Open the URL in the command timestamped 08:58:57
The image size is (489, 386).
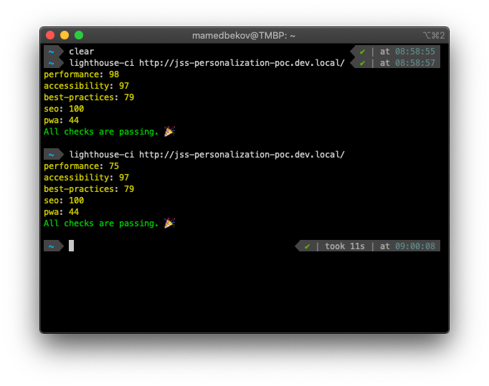(x=242, y=63)
